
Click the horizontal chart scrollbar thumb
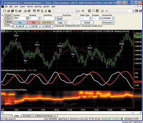pos(133,113)
